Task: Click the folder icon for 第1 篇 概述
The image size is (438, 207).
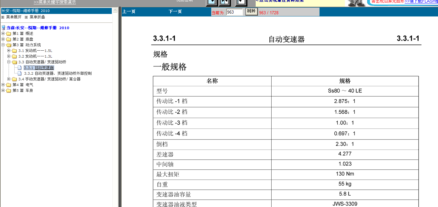Action: click(9, 34)
